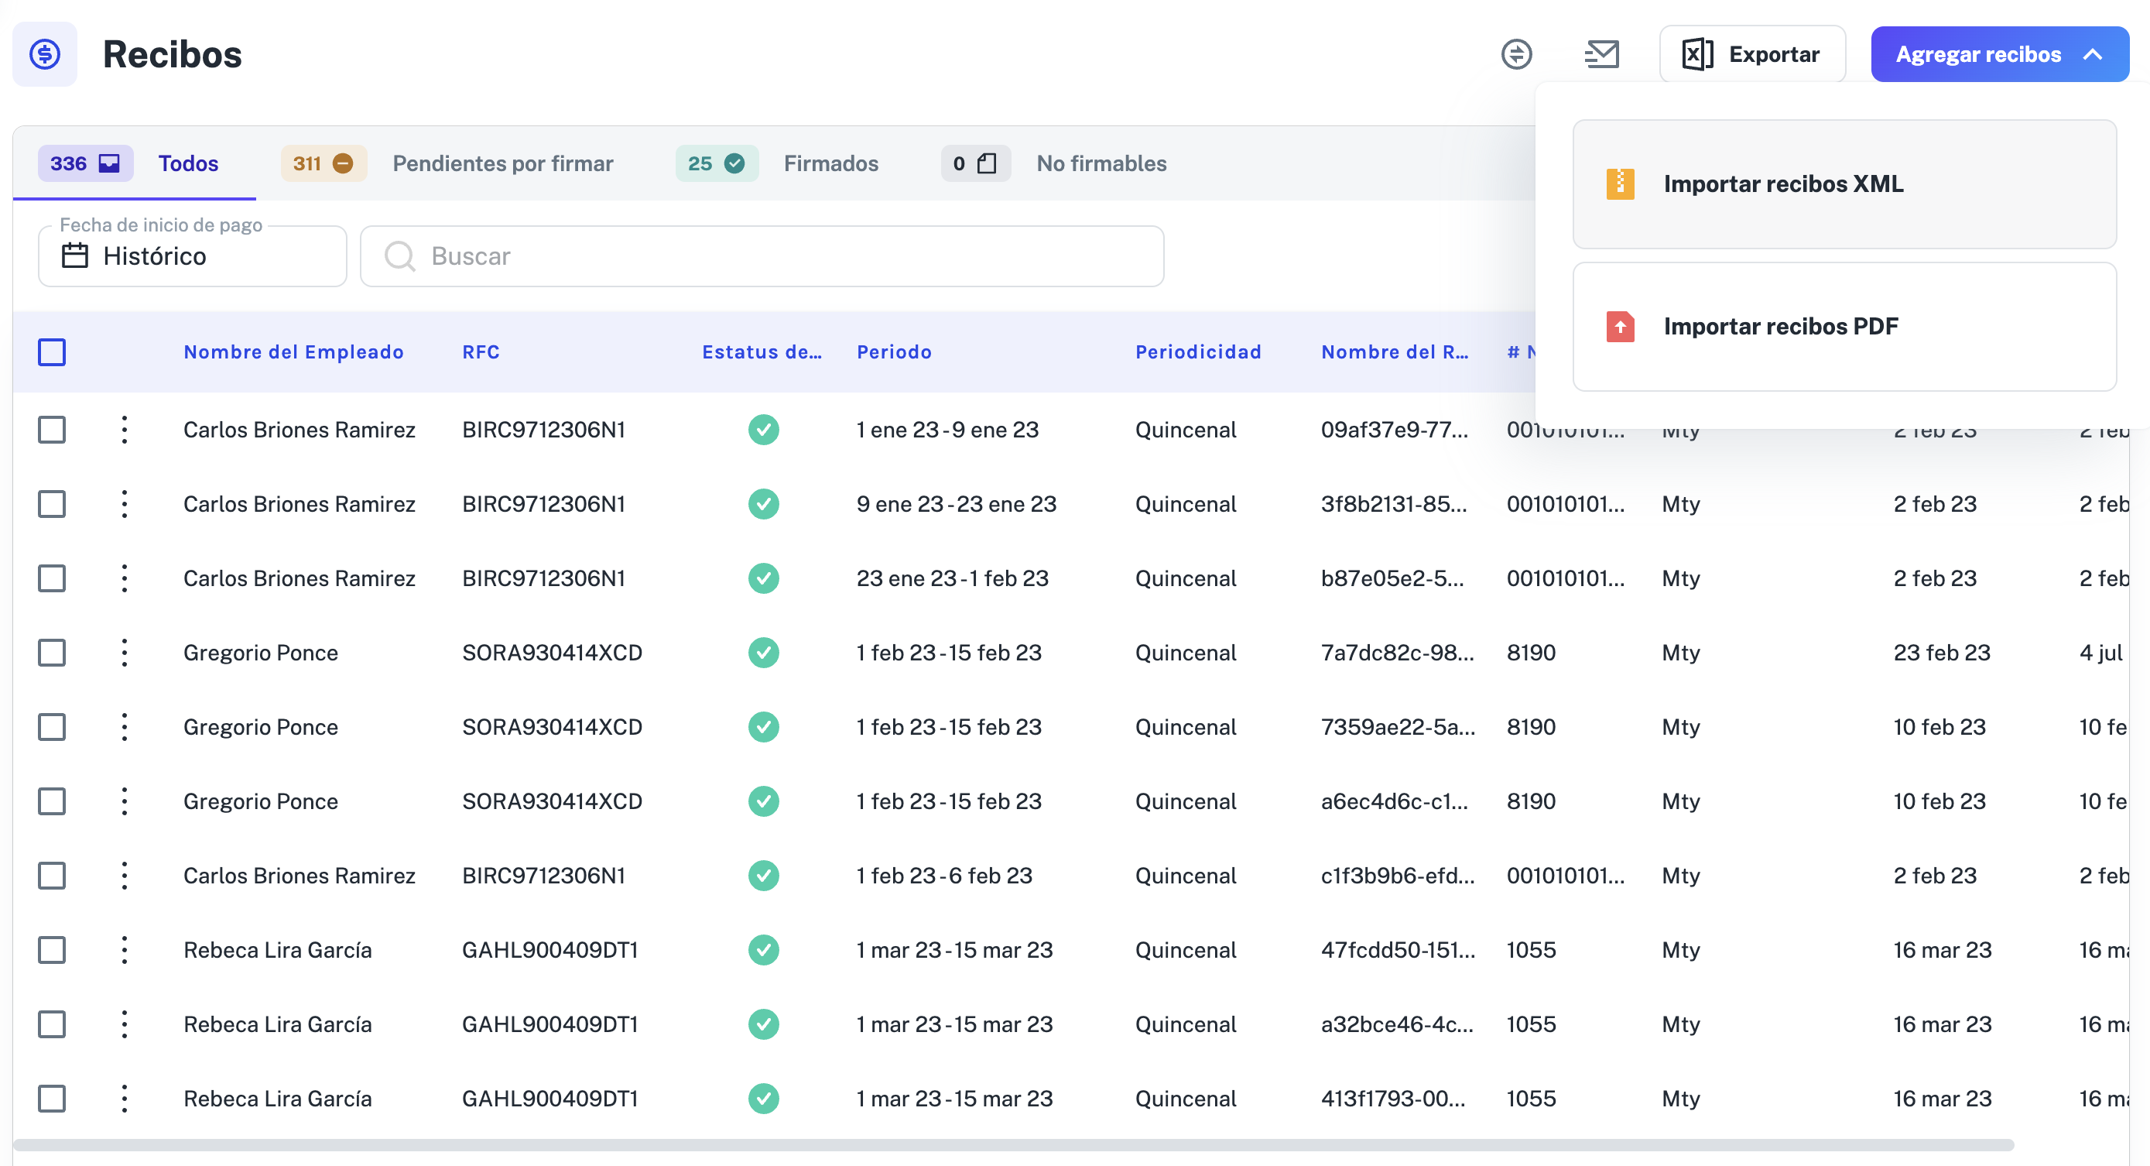Click the Recibos dollar logo icon
The width and height of the screenshot is (2150, 1166).
[x=45, y=54]
